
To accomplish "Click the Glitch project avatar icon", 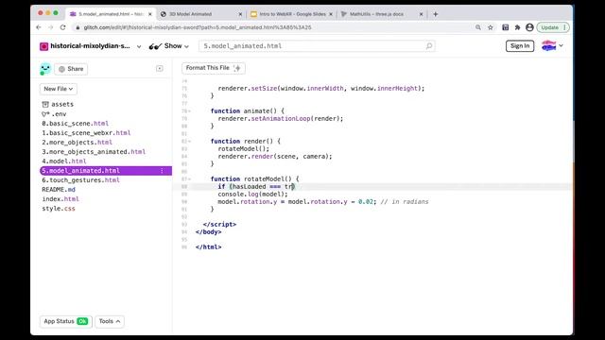I will coord(44,46).
